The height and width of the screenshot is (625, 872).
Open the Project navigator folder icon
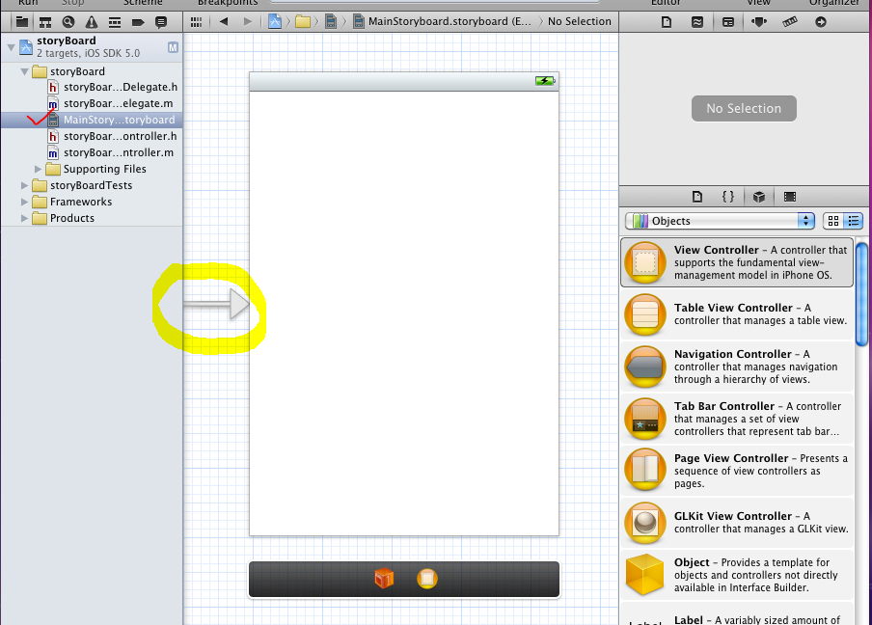point(21,22)
